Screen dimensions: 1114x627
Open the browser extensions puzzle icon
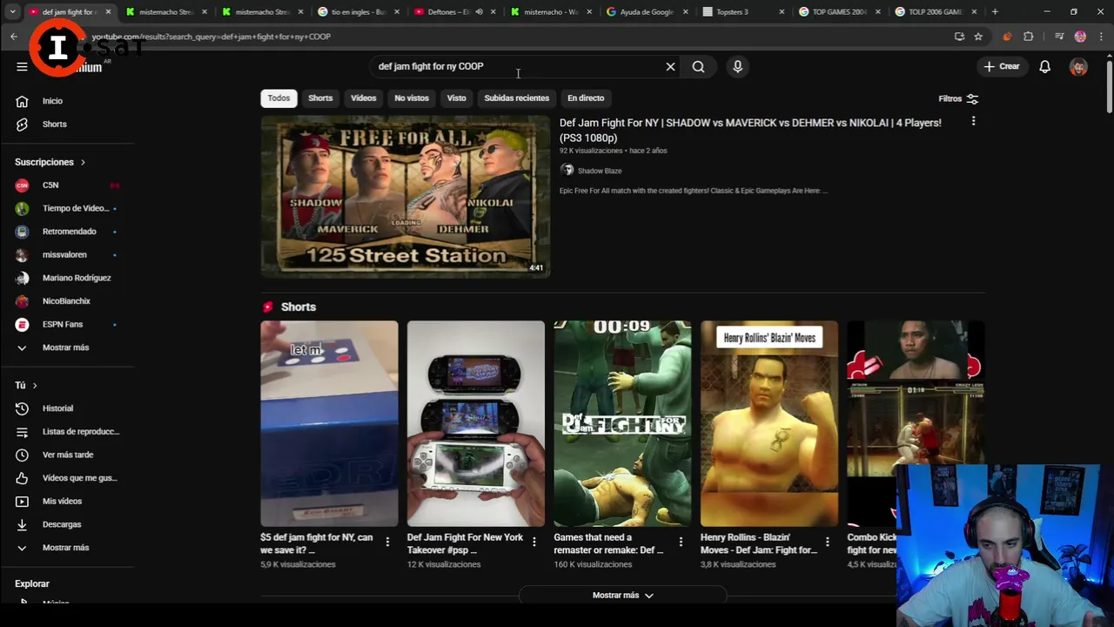(x=1029, y=37)
